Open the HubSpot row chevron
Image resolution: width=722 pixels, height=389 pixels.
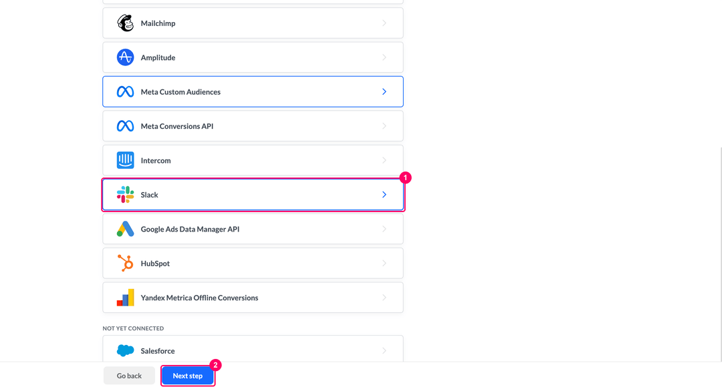coord(384,263)
